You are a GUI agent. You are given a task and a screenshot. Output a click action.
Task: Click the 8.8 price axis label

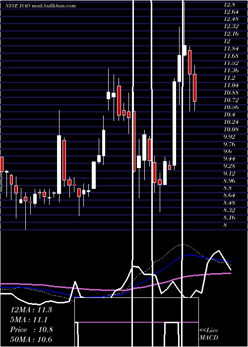(228, 188)
